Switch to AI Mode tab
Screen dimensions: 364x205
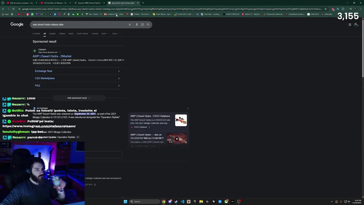[36, 34]
